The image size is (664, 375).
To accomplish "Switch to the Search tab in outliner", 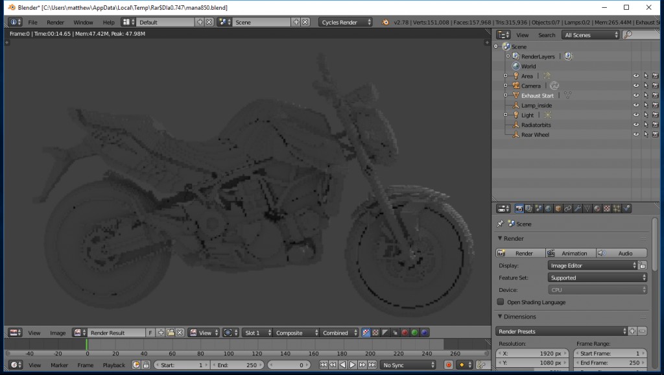I will [547, 35].
